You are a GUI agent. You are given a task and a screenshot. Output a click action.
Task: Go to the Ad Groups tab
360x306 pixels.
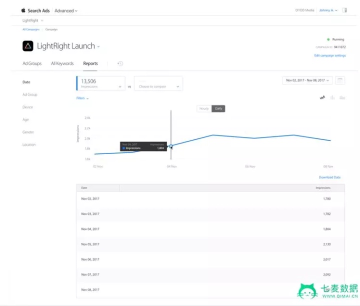[32, 63]
